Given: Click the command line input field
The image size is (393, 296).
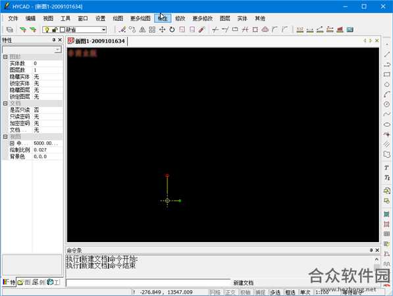Looking at the screenshot, I should pos(148,283).
